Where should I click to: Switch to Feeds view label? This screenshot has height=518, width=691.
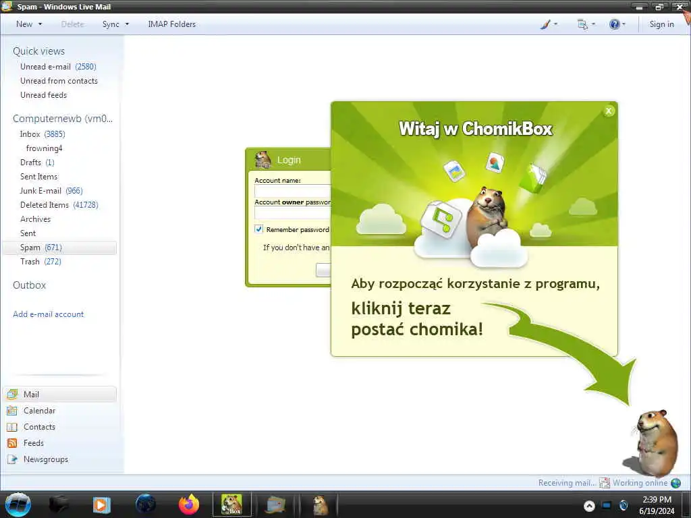coord(34,442)
